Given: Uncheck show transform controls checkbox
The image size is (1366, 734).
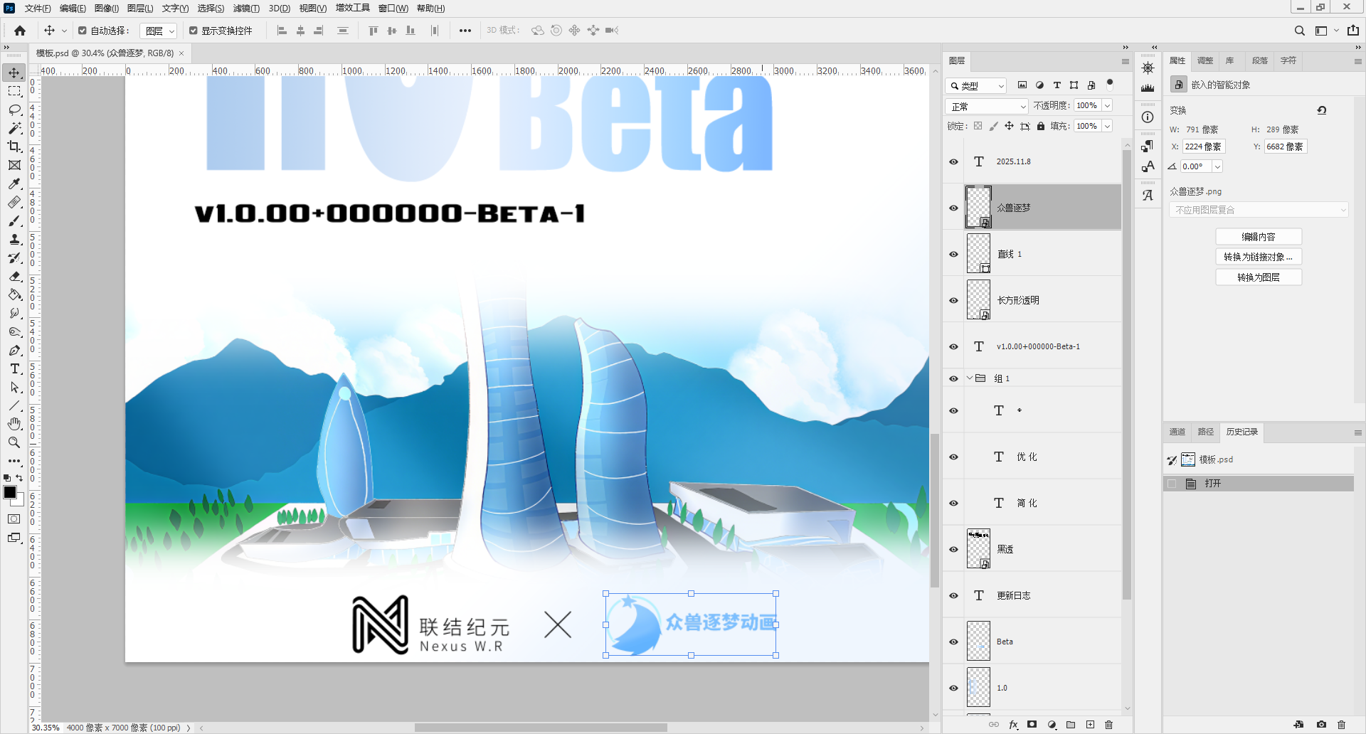Looking at the screenshot, I should (x=194, y=31).
